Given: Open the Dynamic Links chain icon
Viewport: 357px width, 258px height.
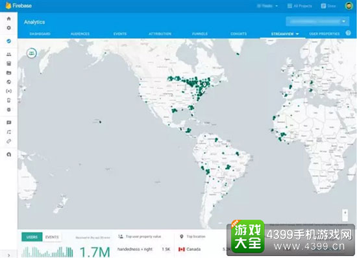Looking at the screenshot, I should (x=8, y=141).
